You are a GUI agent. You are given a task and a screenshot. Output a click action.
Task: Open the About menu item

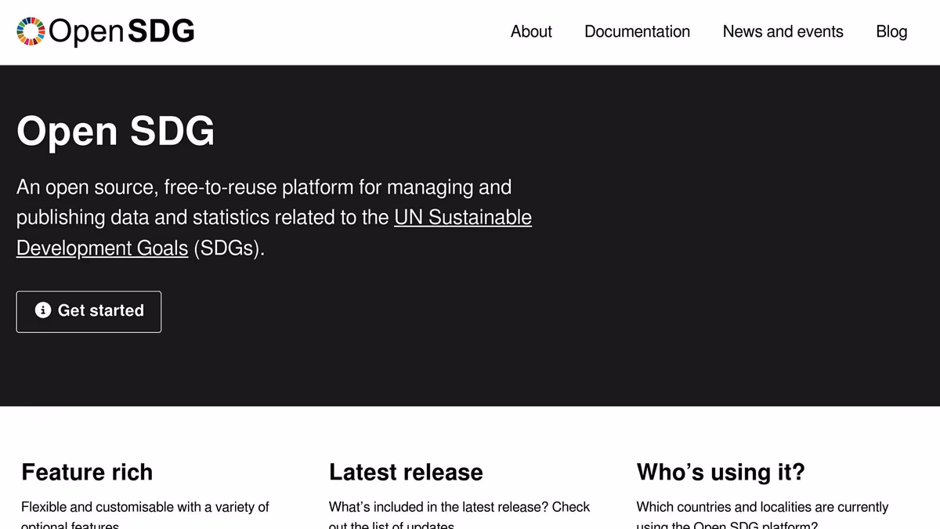tap(531, 31)
